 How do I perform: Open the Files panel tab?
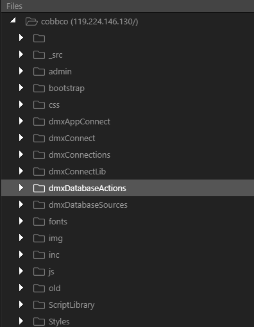tap(14, 6)
